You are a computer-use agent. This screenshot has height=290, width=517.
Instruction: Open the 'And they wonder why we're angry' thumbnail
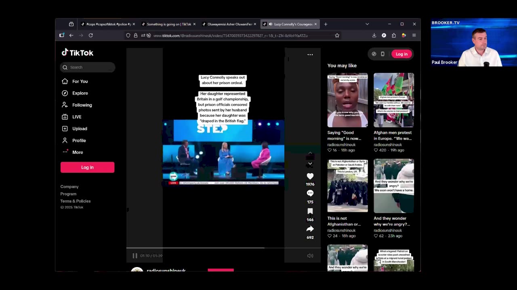394,186
